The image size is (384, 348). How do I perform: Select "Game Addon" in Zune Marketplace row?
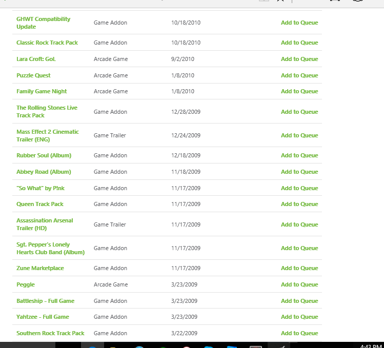click(110, 268)
